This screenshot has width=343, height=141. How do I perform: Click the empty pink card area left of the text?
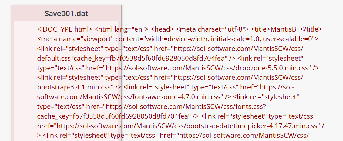(25, 81)
